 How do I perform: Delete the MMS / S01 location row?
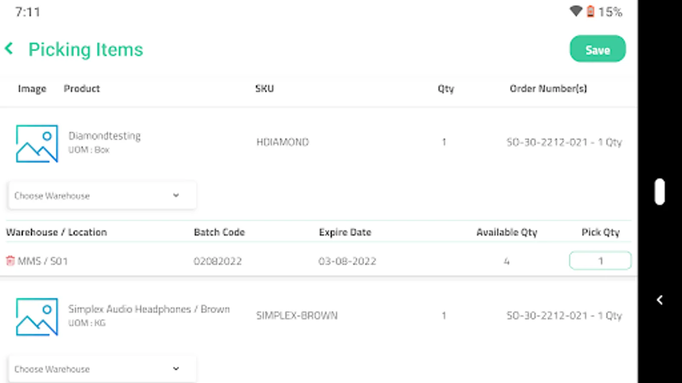click(x=10, y=260)
